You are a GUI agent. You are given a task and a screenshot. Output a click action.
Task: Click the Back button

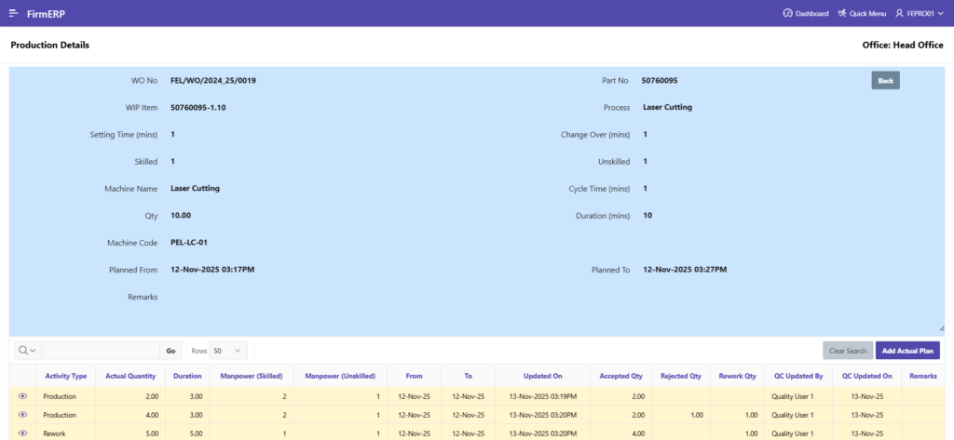point(885,81)
